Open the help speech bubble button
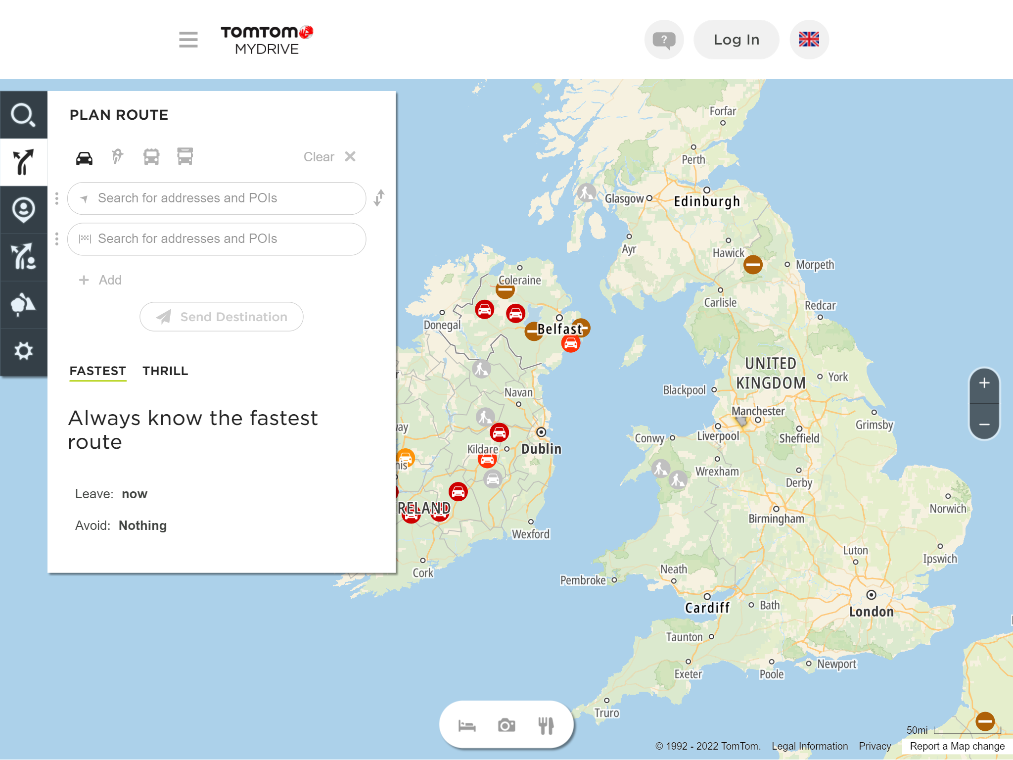 664,40
